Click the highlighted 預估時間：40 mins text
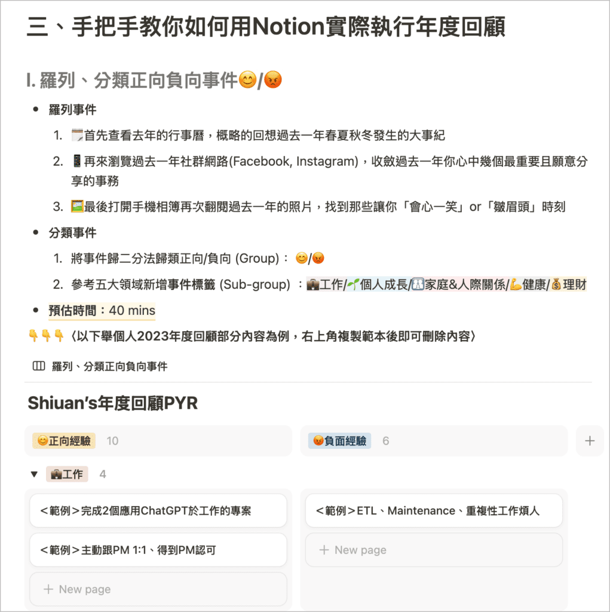Viewport: 610px width, 612px height. click(102, 311)
